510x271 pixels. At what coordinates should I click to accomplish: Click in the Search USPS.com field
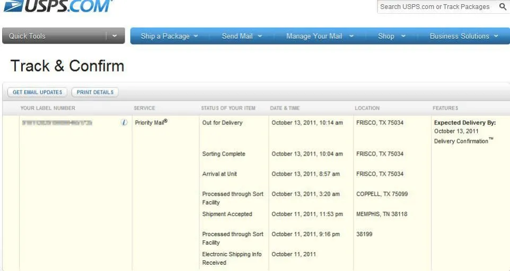pos(435,7)
